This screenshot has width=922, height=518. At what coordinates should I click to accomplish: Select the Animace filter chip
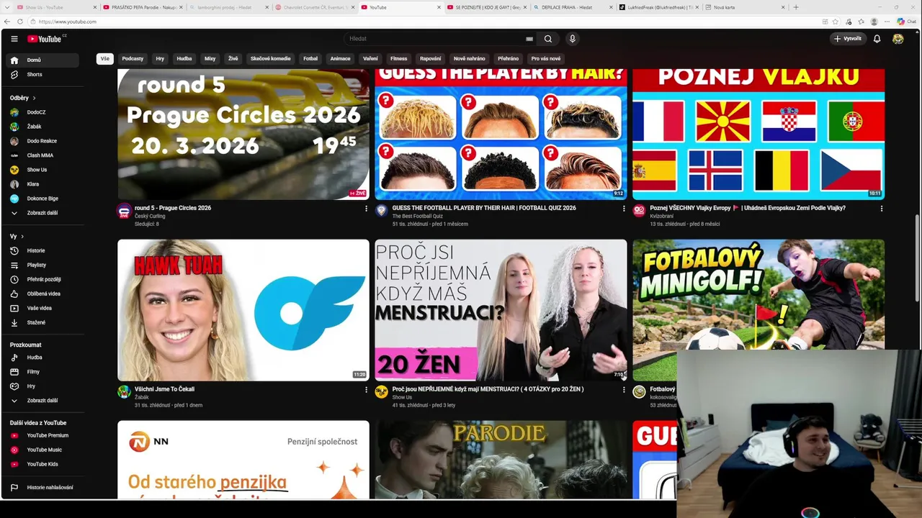[x=340, y=59]
